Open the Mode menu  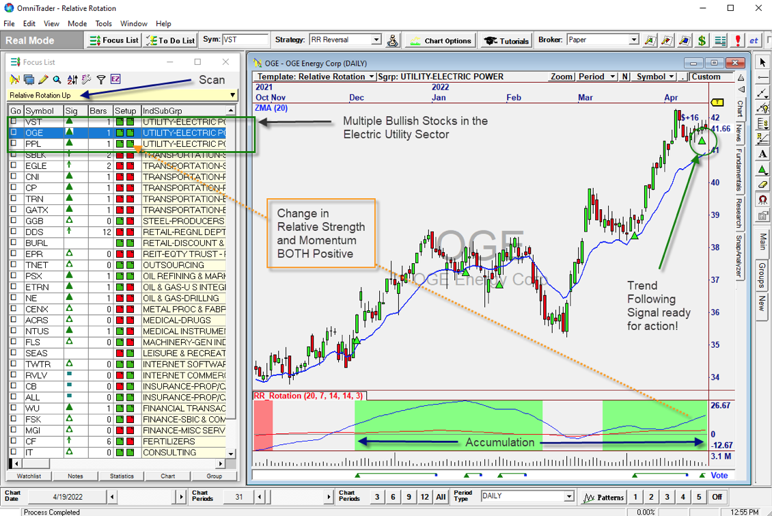77,24
